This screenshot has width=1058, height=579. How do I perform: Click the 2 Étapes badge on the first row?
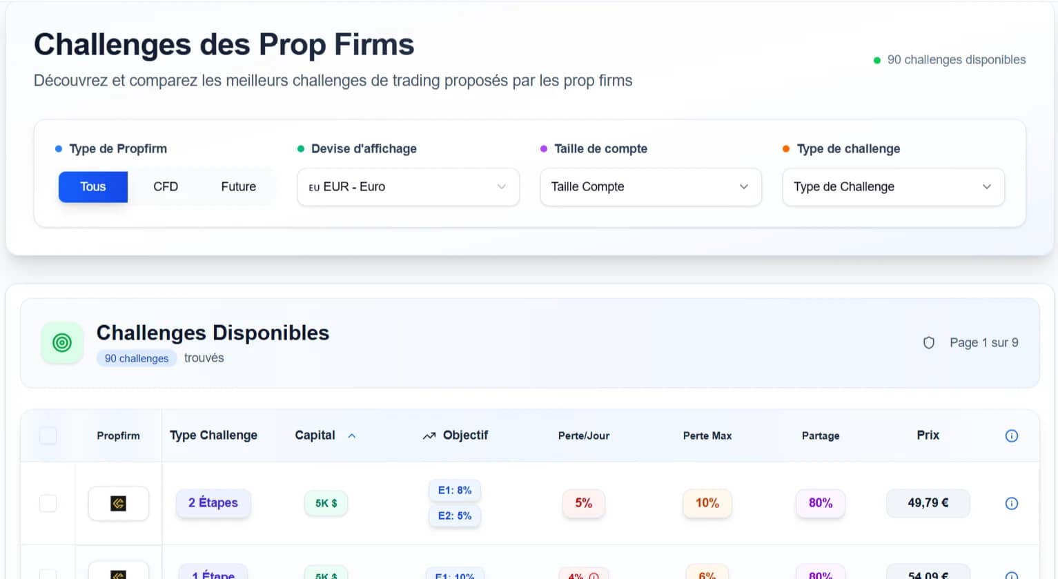click(x=213, y=503)
